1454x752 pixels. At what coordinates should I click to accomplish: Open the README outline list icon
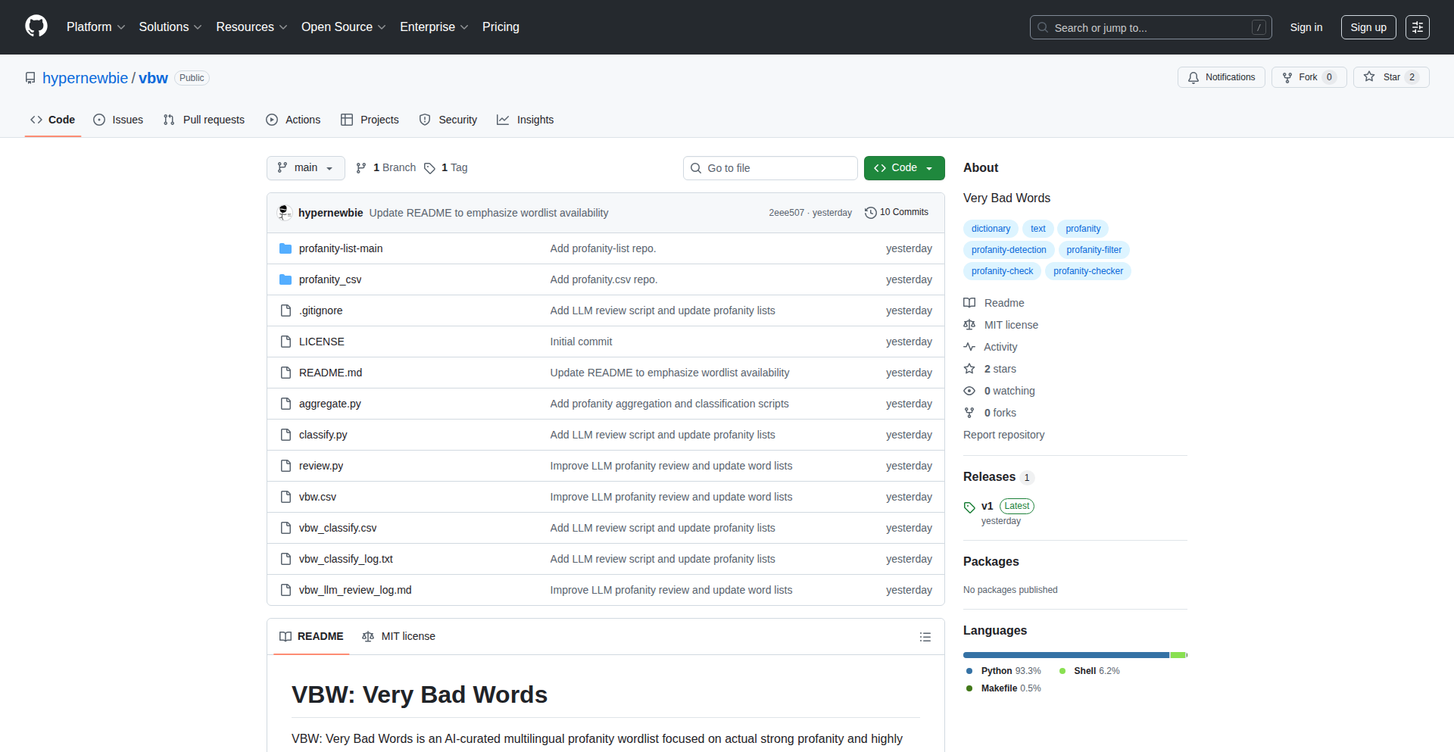[925, 637]
